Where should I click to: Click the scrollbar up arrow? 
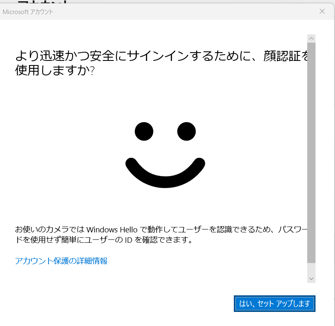[x=311, y=39]
